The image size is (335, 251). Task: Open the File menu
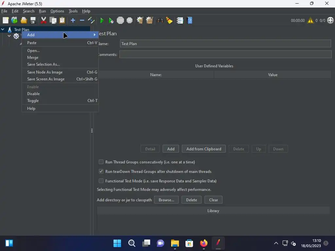tap(4, 11)
